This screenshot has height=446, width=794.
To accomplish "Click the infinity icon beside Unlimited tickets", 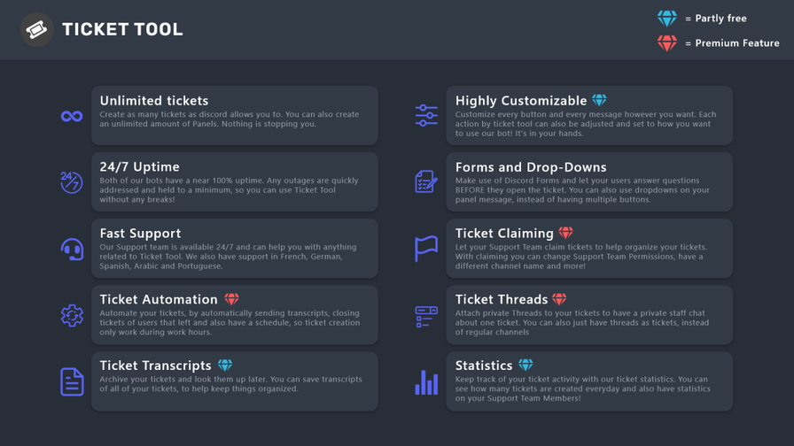I will [72, 116].
